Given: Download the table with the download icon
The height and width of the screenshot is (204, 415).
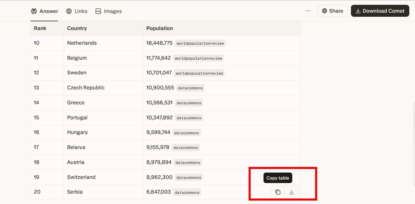Looking at the screenshot, I should tap(292, 192).
